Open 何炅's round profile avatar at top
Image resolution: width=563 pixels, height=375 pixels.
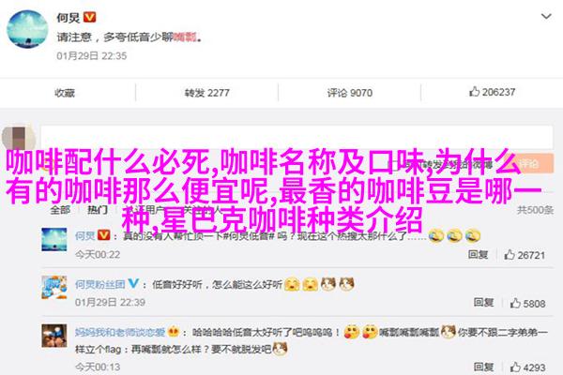point(27,29)
